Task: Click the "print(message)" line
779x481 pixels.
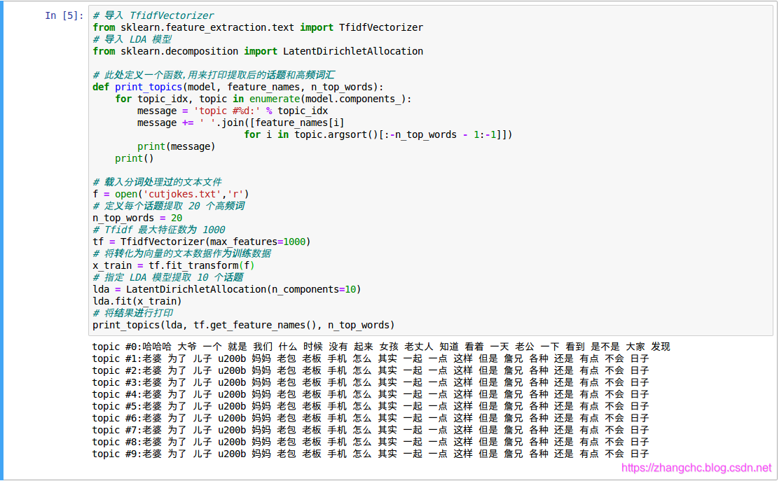Action: tap(177, 146)
